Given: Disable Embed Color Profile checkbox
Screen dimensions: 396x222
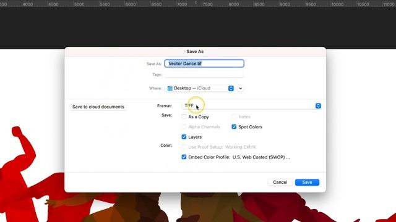Looking at the screenshot, I should coord(184,157).
